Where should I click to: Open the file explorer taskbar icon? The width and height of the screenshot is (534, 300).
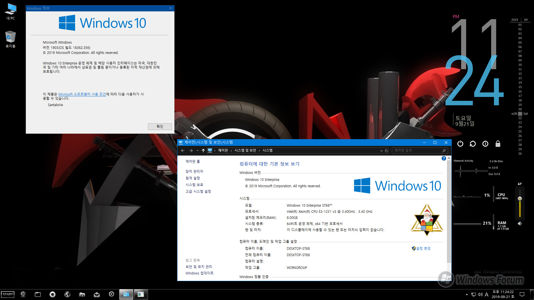(x=82, y=294)
